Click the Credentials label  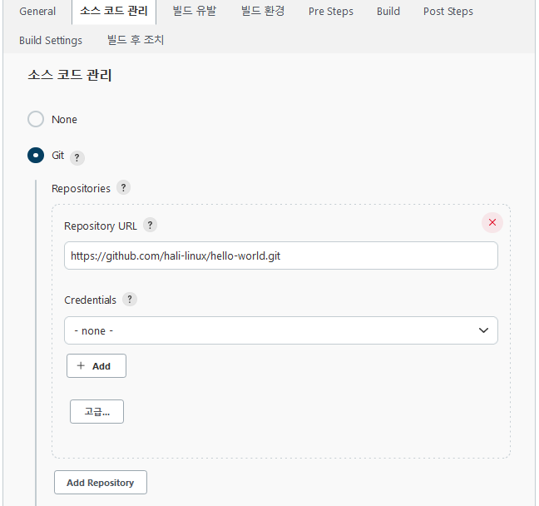coord(90,300)
